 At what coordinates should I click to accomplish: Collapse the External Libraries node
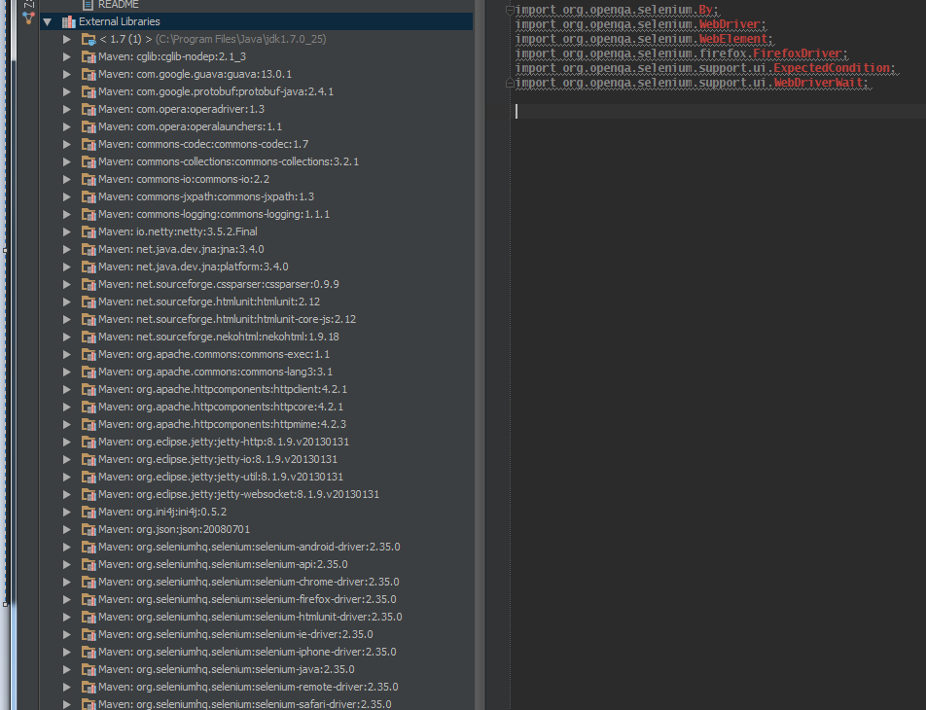tap(48, 21)
